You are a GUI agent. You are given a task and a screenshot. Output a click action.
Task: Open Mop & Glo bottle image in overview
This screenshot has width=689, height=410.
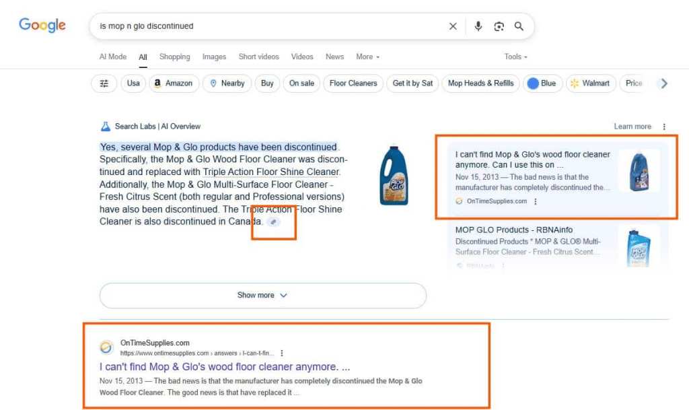coord(394,176)
